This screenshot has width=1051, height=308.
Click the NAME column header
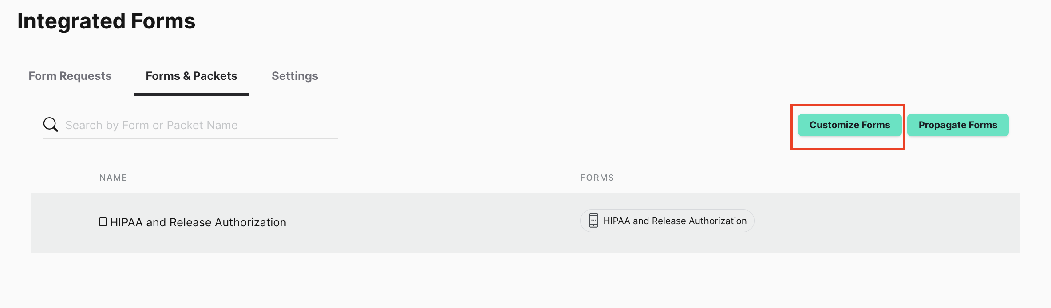tap(113, 178)
